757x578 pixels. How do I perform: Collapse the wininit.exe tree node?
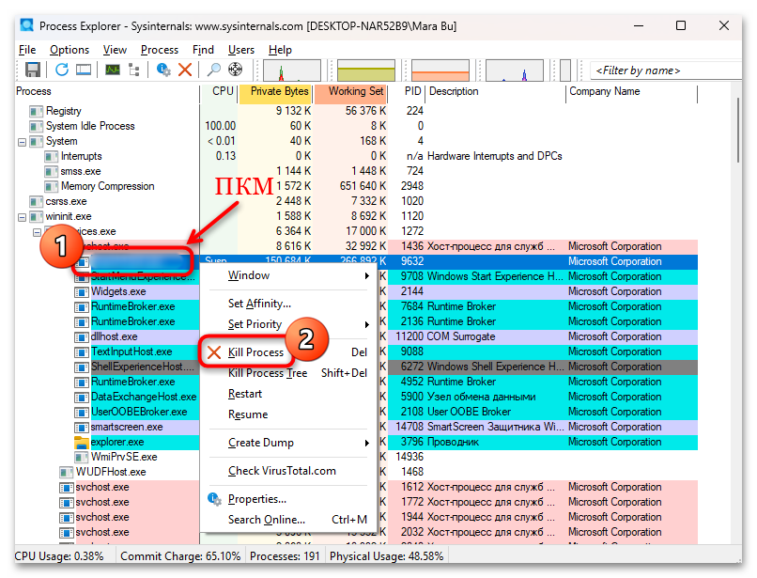click(x=22, y=217)
